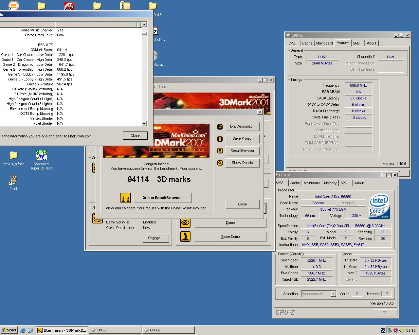Click the Show Details button
419x335 pixels.
(x=242, y=163)
